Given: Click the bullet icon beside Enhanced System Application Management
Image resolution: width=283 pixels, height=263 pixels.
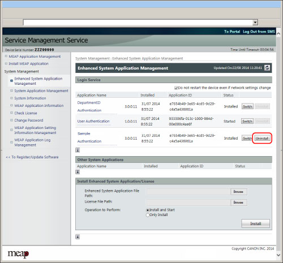Looking at the screenshot, I should click(12, 81).
